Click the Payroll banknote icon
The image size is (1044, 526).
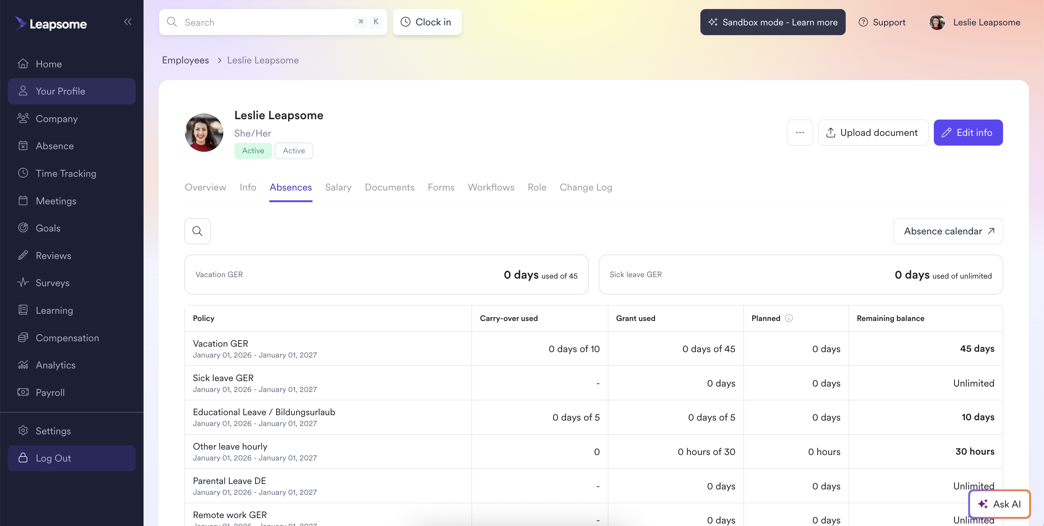coord(23,392)
